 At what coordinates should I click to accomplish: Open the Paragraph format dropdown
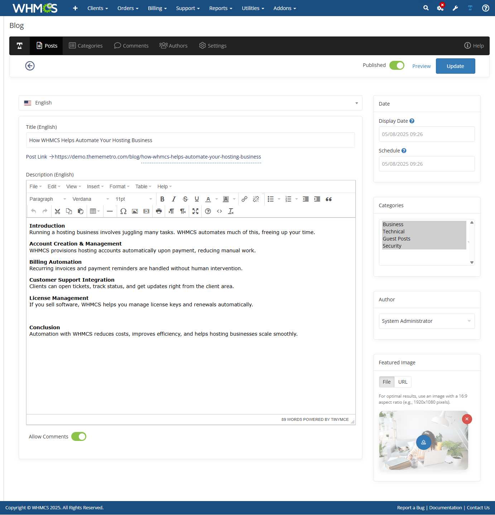pos(48,199)
